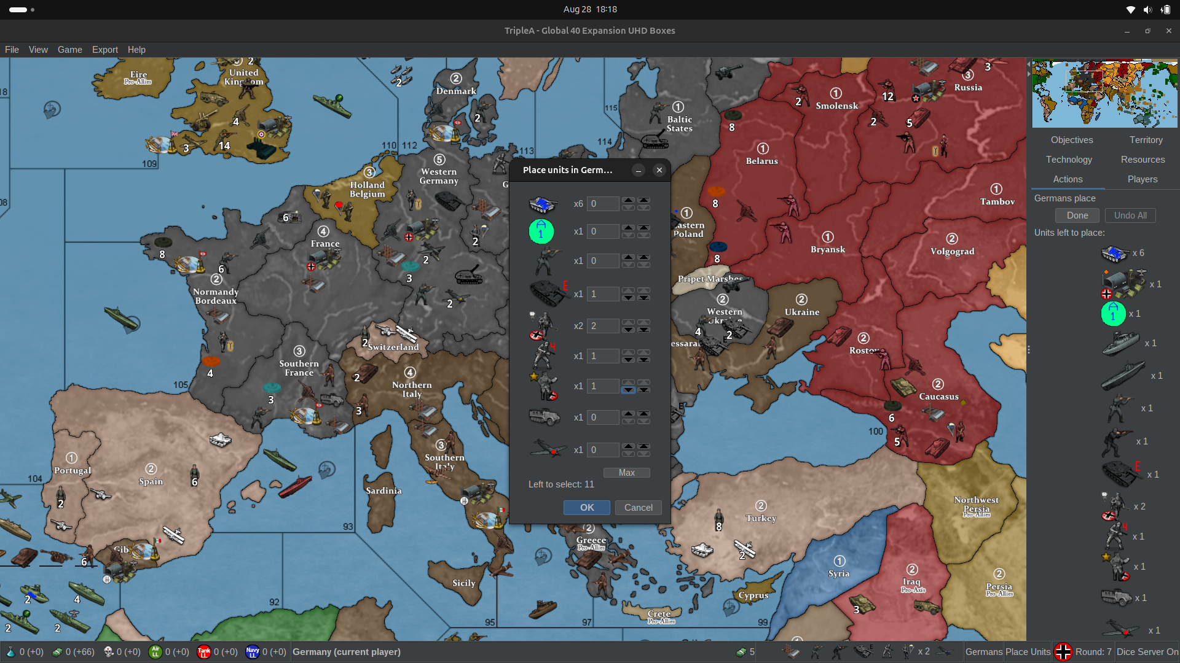
Task: Switch to the Territory tab
Action: point(1146,140)
